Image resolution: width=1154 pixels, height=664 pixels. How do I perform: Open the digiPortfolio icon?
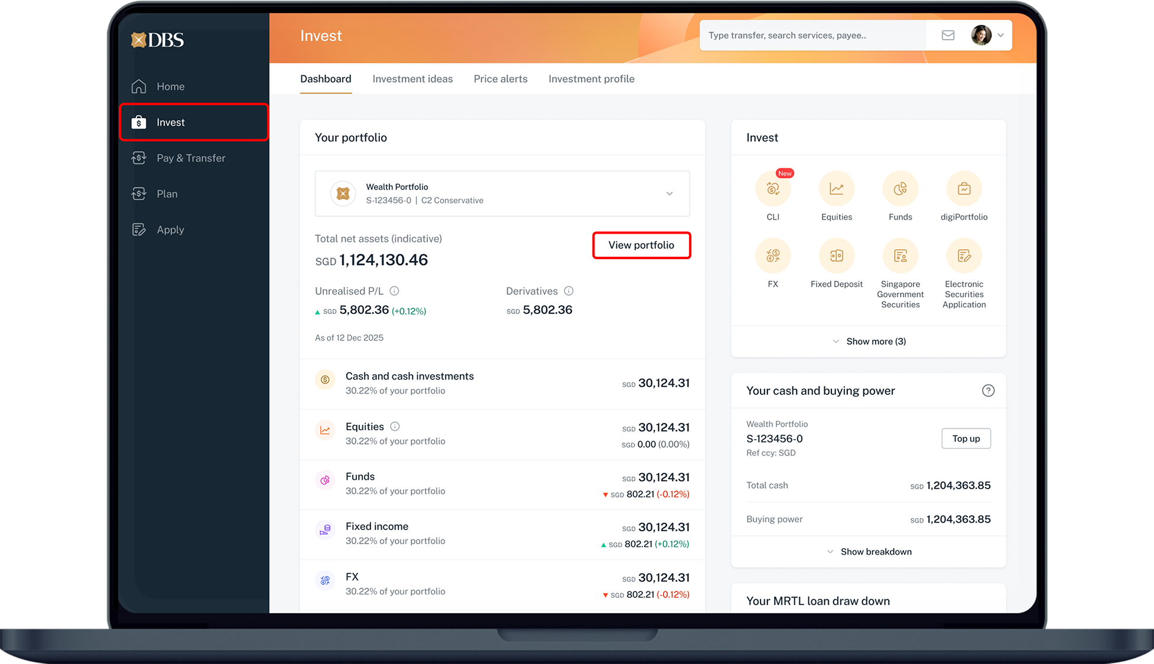coord(964,189)
